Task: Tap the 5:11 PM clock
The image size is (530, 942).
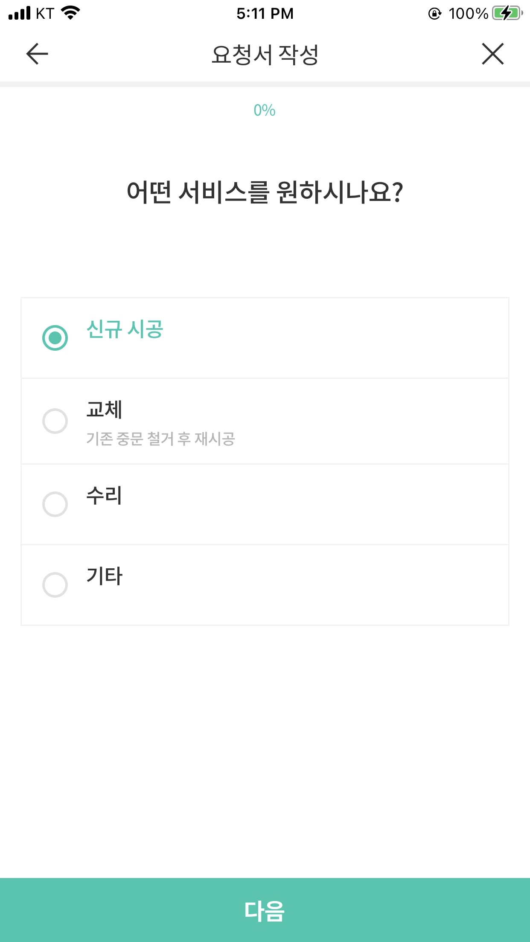Action: tap(265, 14)
